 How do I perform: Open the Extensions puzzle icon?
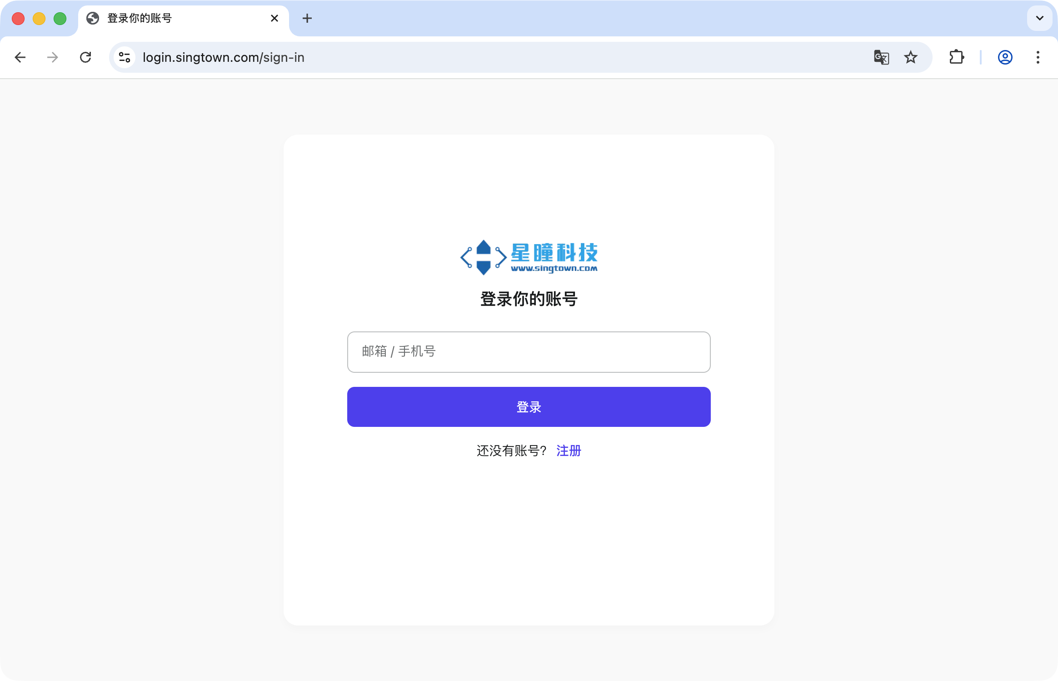[957, 57]
